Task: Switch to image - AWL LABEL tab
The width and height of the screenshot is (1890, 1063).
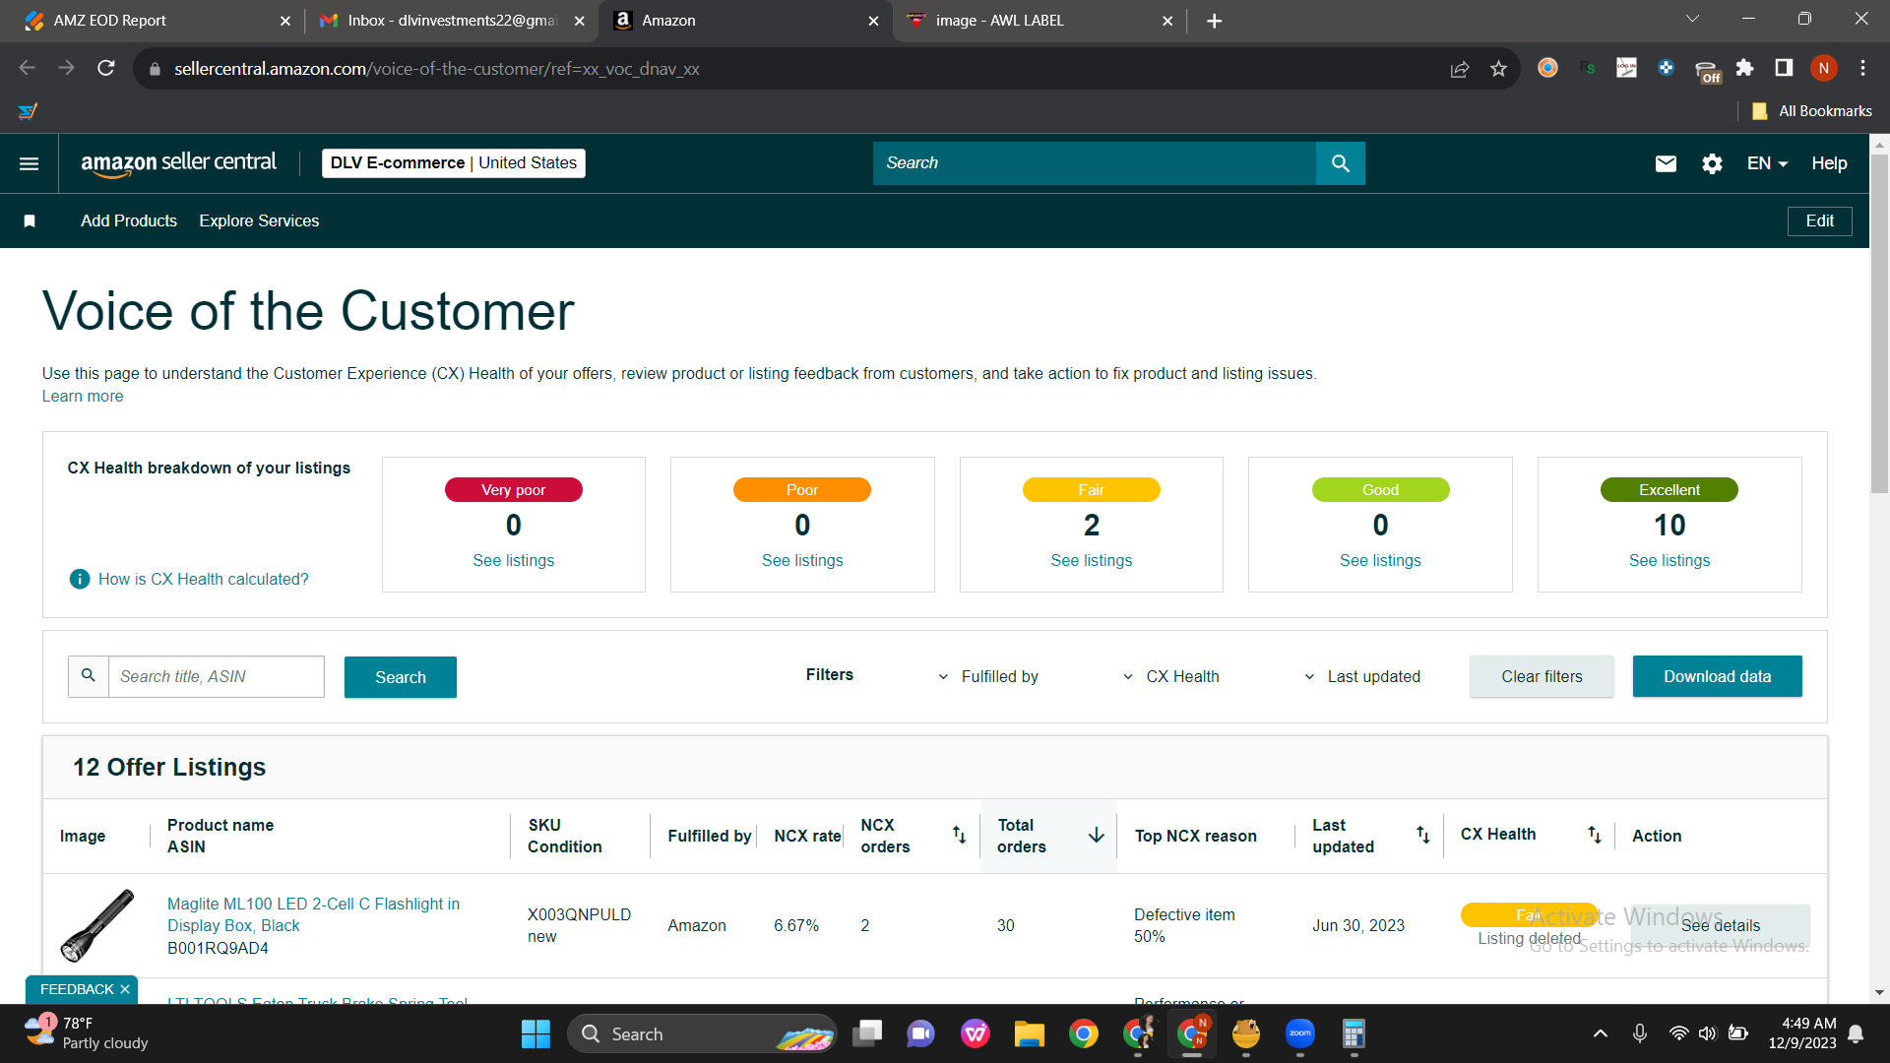Action: coord(1038,21)
